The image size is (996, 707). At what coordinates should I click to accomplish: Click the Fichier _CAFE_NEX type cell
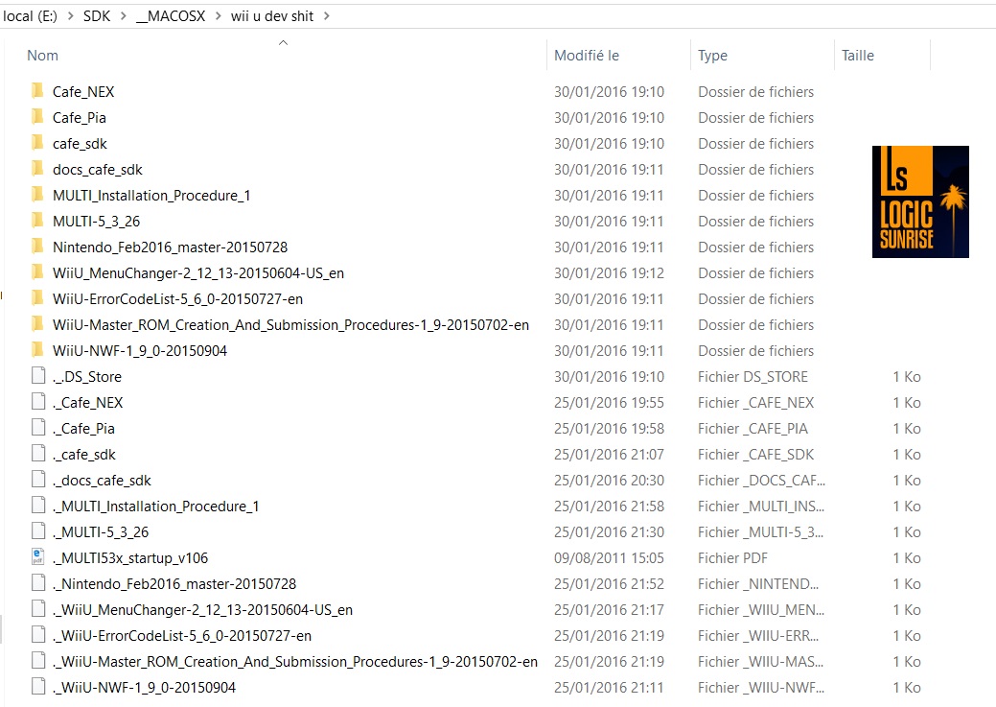pyautogui.click(x=756, y=403)
